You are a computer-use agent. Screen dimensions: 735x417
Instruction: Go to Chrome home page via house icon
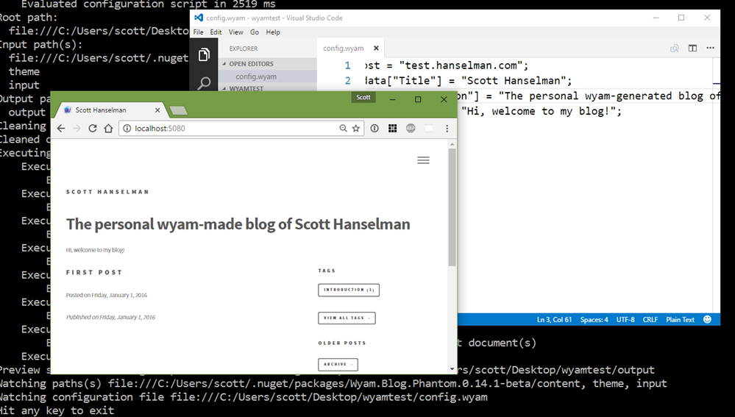point(108,129)
